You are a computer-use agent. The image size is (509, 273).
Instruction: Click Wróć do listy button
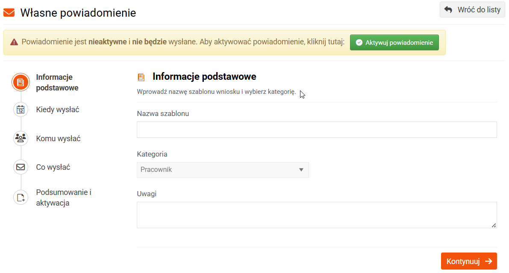click(472, 10)
